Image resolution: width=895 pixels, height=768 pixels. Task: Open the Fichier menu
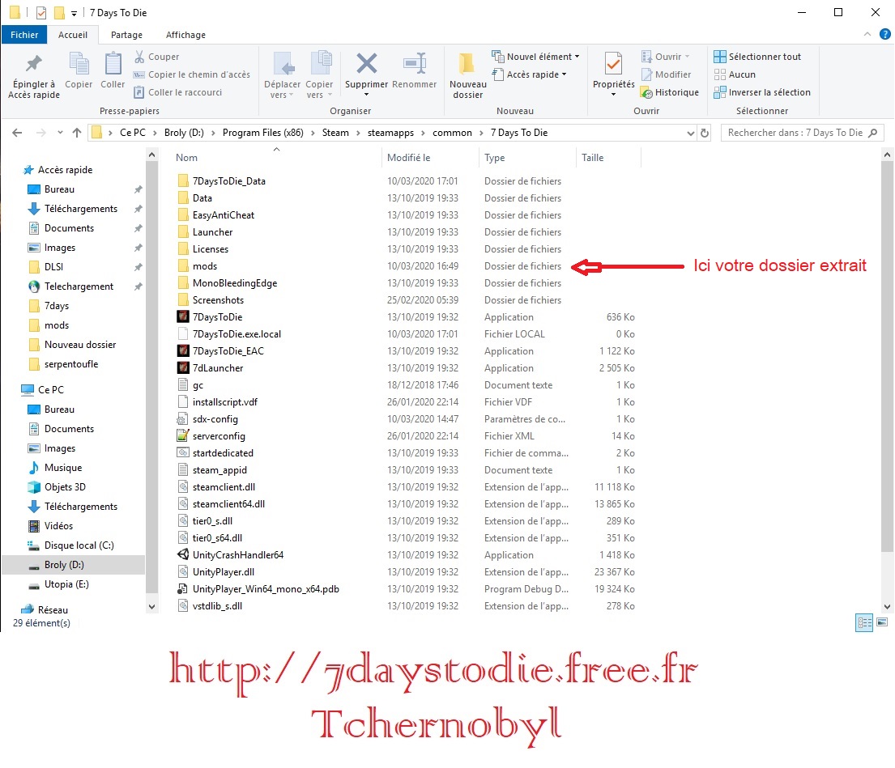[x=24, y=35]
